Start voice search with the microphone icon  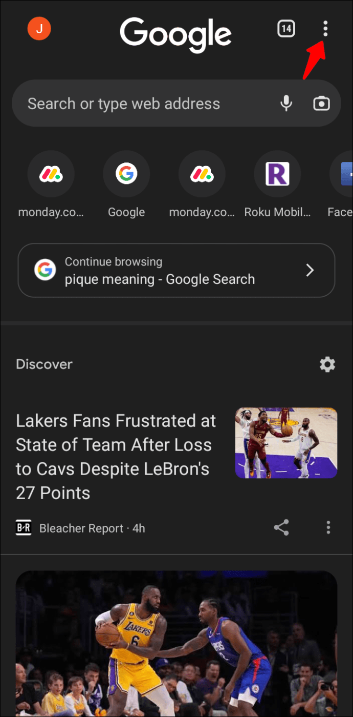pyautogui.click(x=286, y=104)
